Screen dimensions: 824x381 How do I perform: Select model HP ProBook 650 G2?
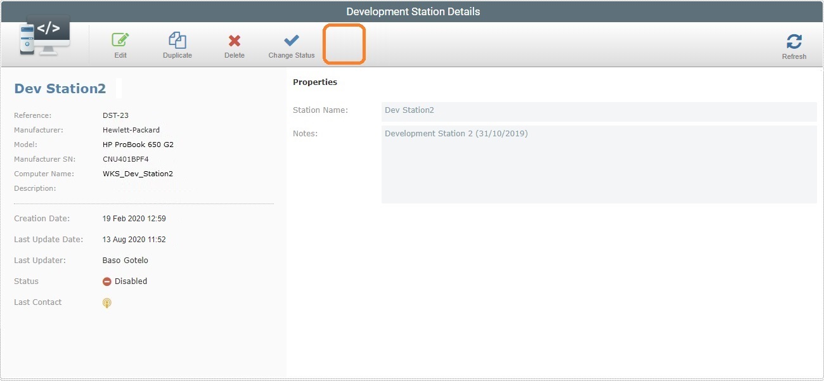138,145
